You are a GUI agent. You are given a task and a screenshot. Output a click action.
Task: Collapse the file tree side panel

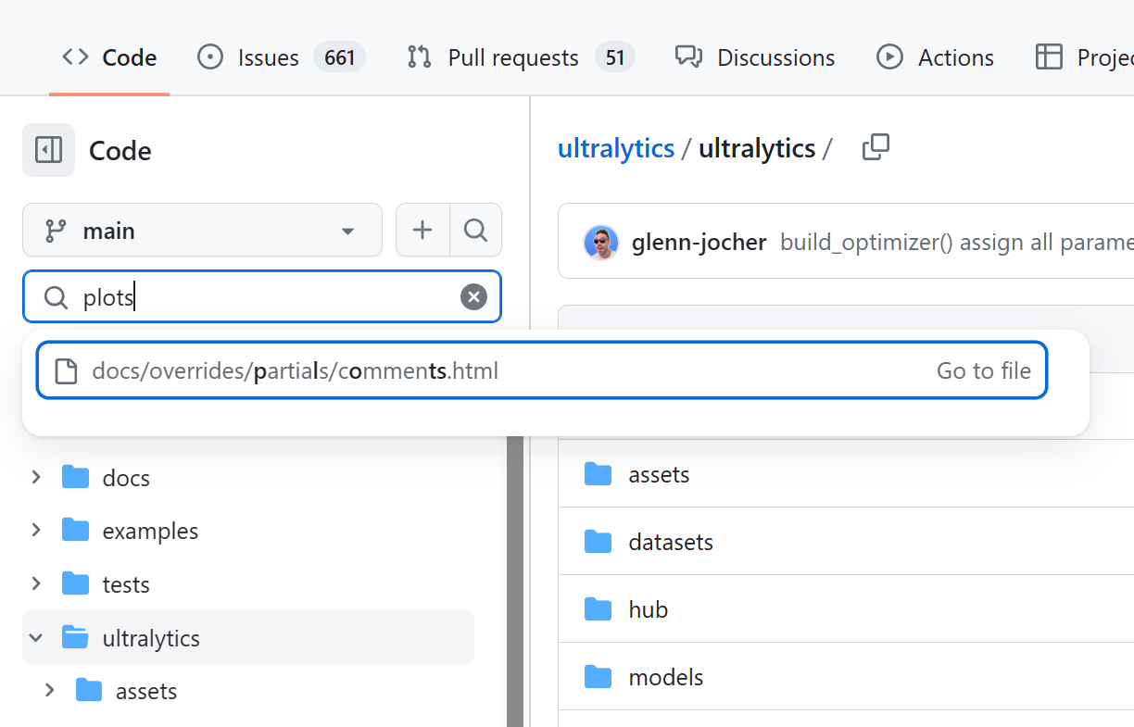[x=48, y=150]
